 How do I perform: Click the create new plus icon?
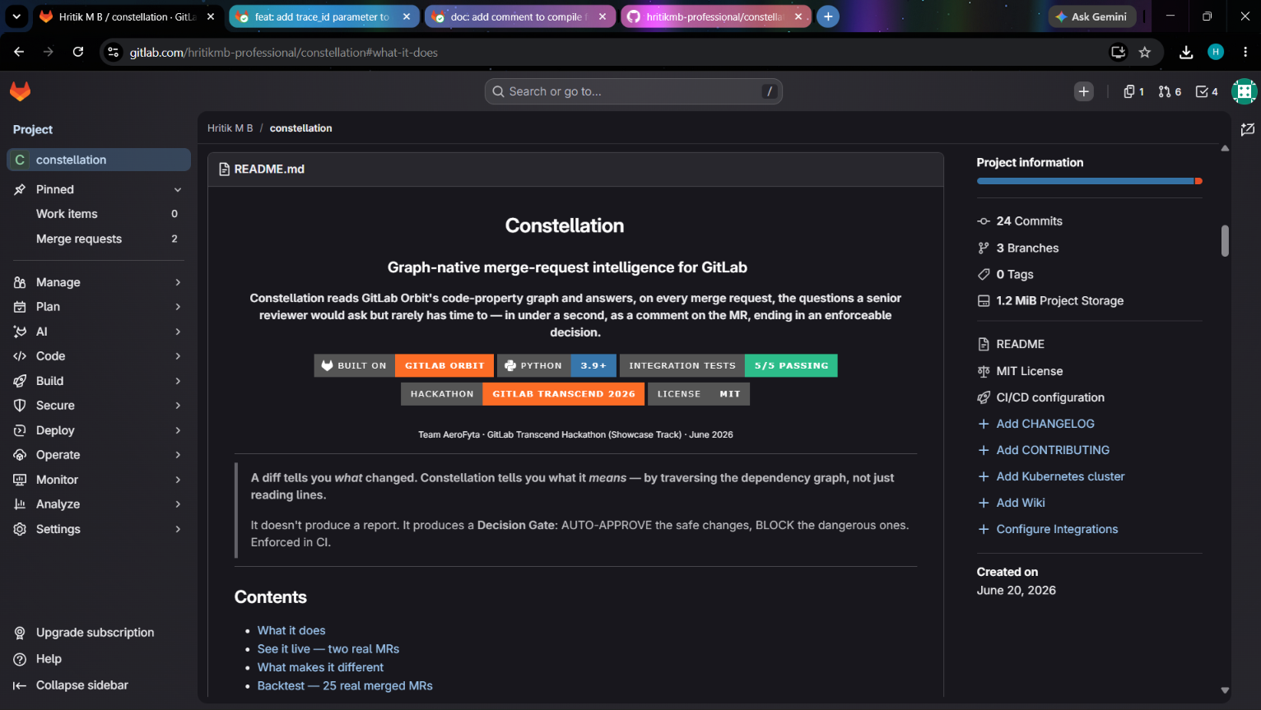pos(1084,91)
